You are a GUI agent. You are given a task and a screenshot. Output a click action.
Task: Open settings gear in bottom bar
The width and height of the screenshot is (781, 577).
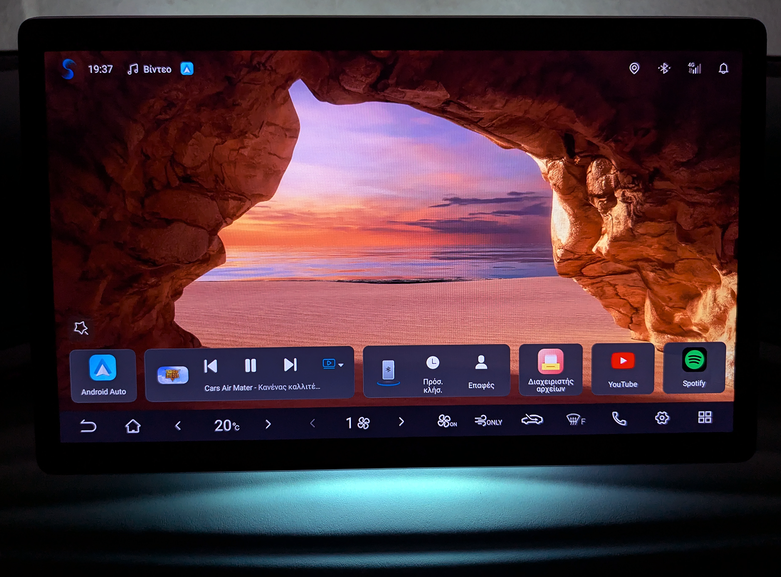pyautogui.click(x=661, y=418)
